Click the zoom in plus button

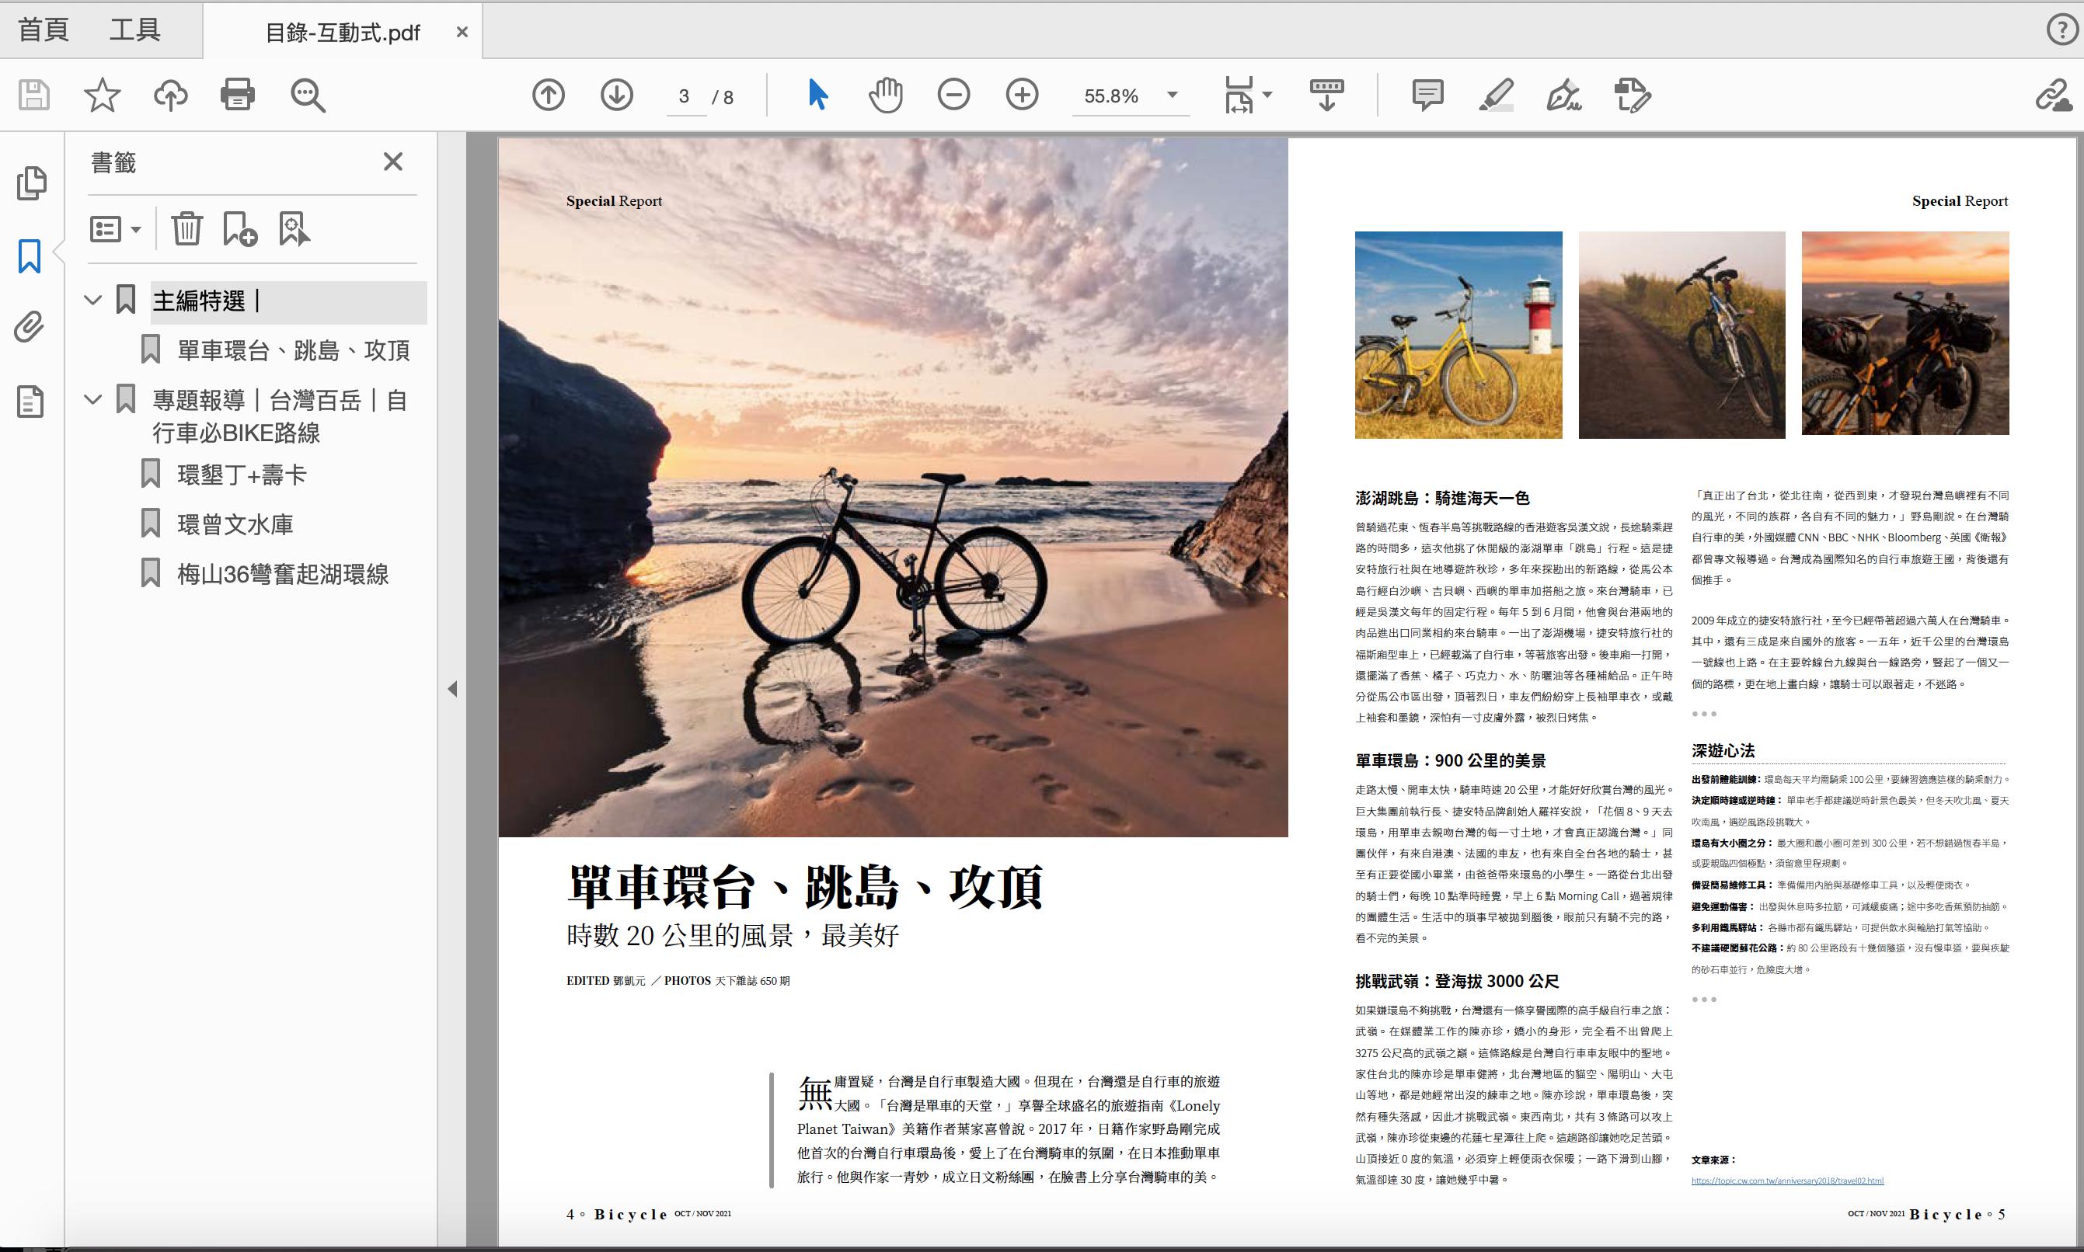pyautogui.click(x=1022, y=95)
